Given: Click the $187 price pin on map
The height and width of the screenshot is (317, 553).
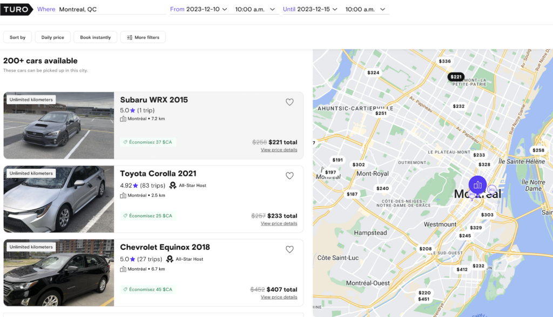Looking at the screenshot, I should click(352, 194).
